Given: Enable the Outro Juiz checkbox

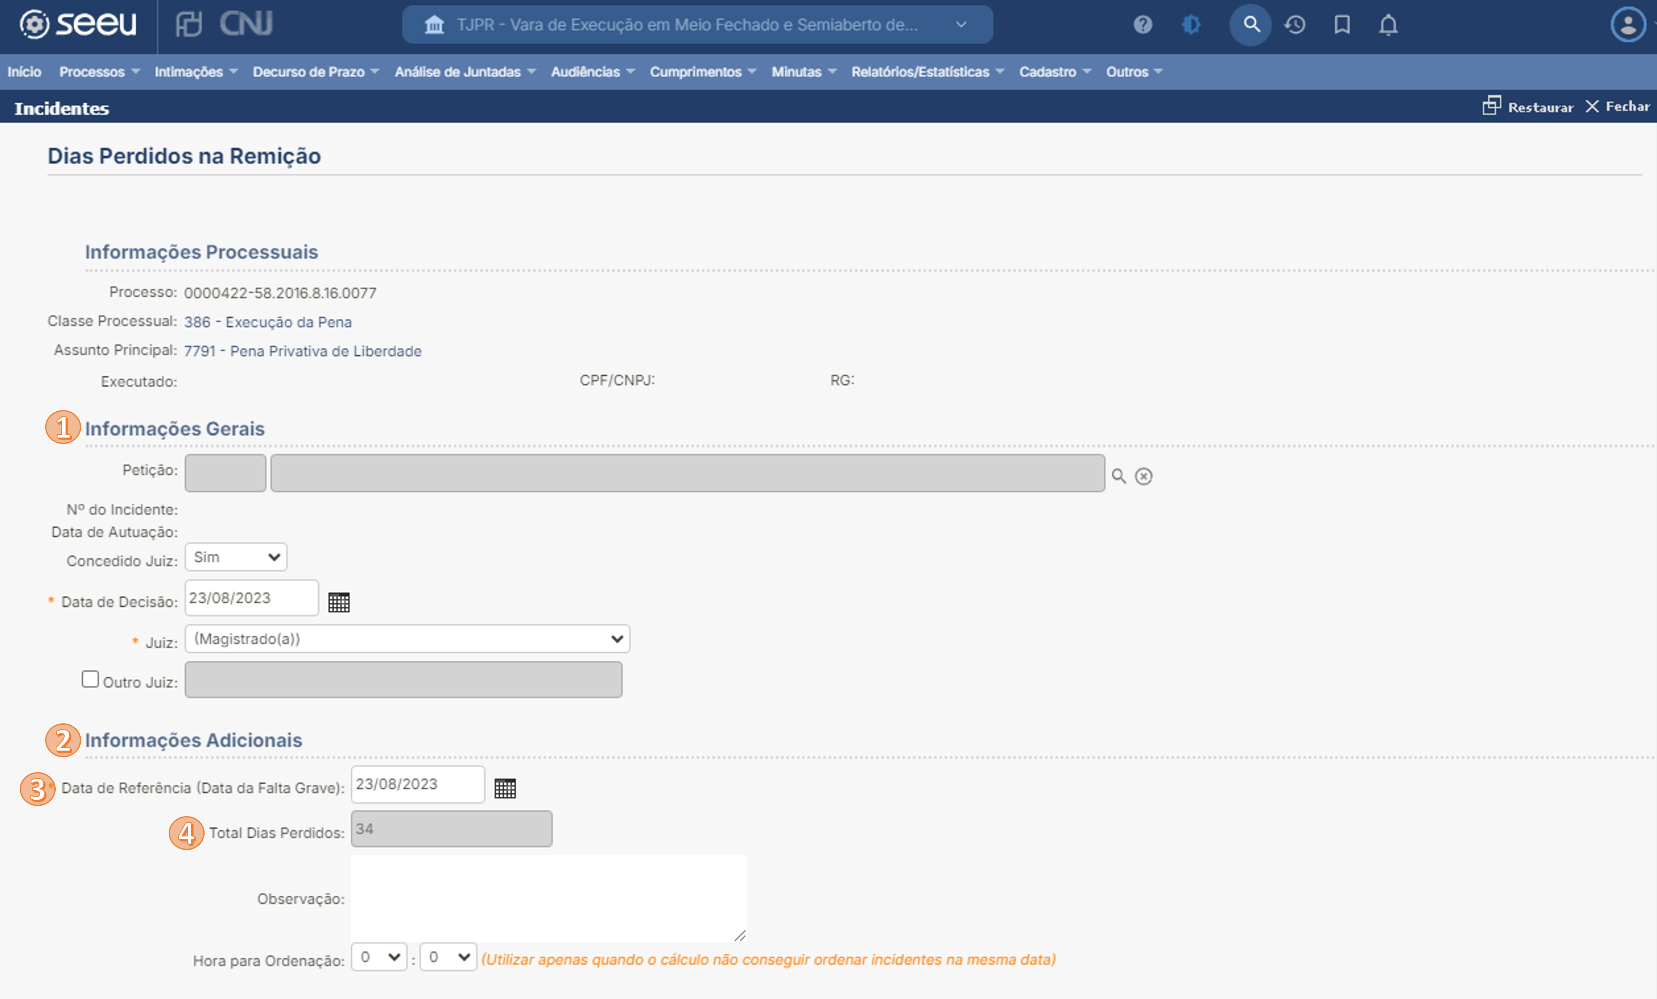Looking at the screenshot, I should [90, 679].
